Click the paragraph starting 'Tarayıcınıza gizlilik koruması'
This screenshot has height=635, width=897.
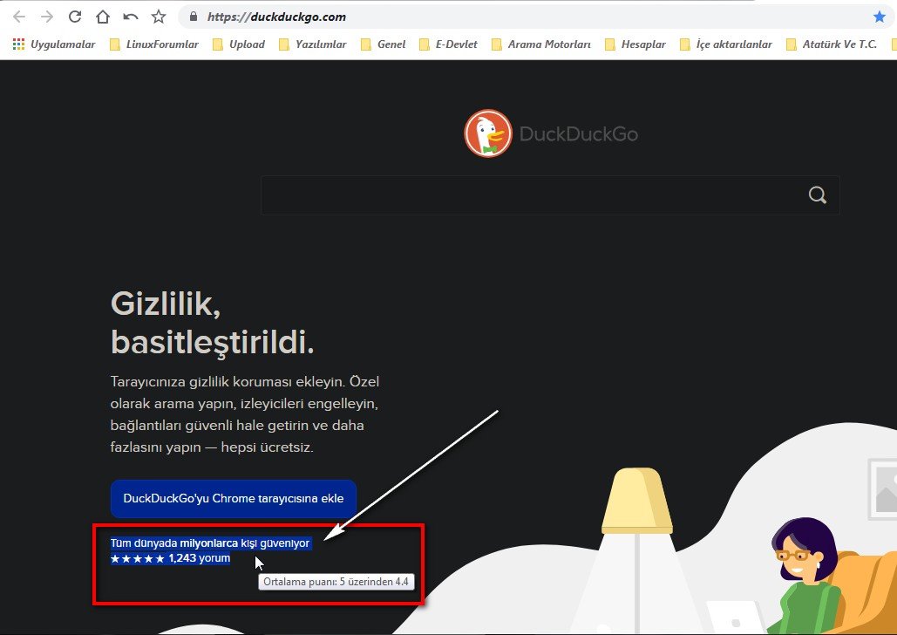tap(245, 414)
